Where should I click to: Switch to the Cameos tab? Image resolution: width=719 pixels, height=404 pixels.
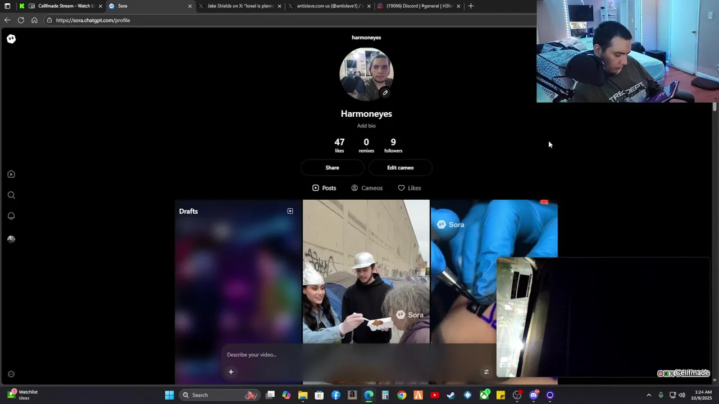[367, 188]
